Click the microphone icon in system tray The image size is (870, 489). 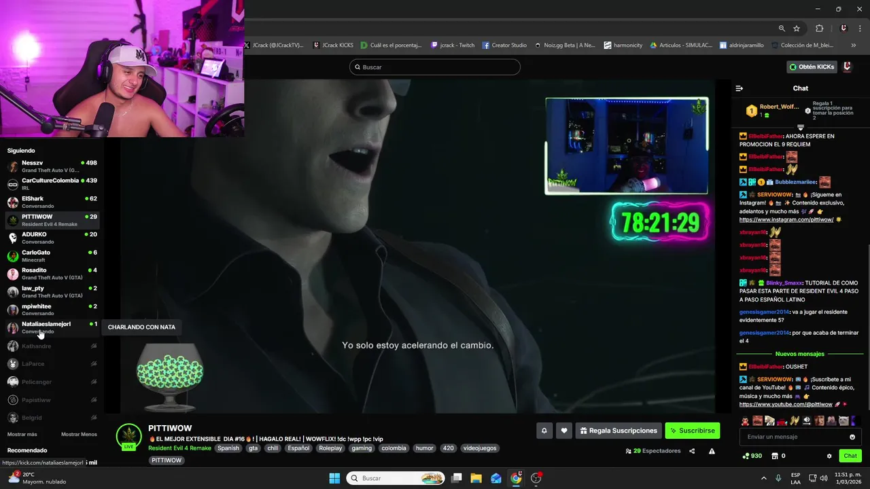pos(778,478)
